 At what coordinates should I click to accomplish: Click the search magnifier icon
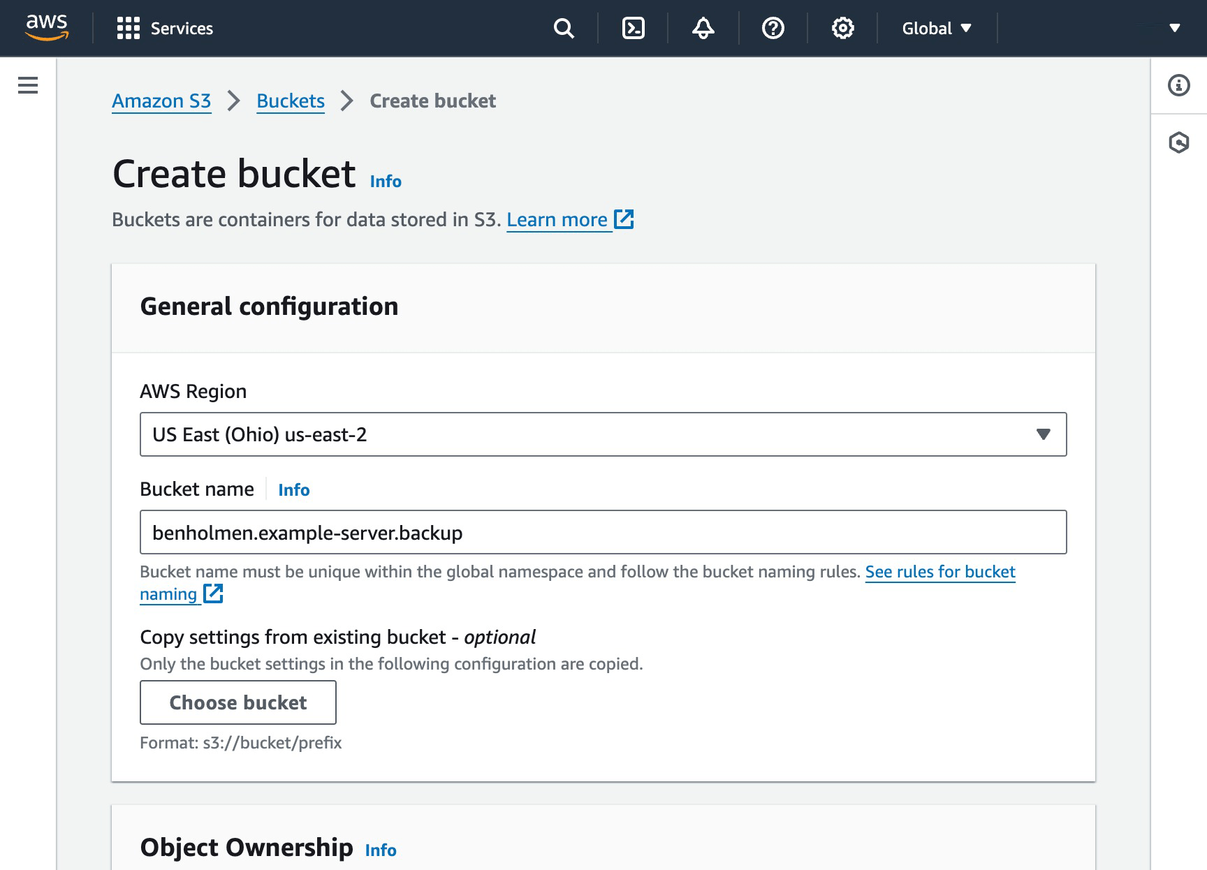(563, 28)
